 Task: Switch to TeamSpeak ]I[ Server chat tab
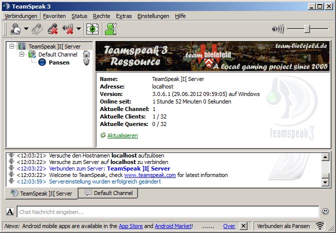tap(41, 193)
